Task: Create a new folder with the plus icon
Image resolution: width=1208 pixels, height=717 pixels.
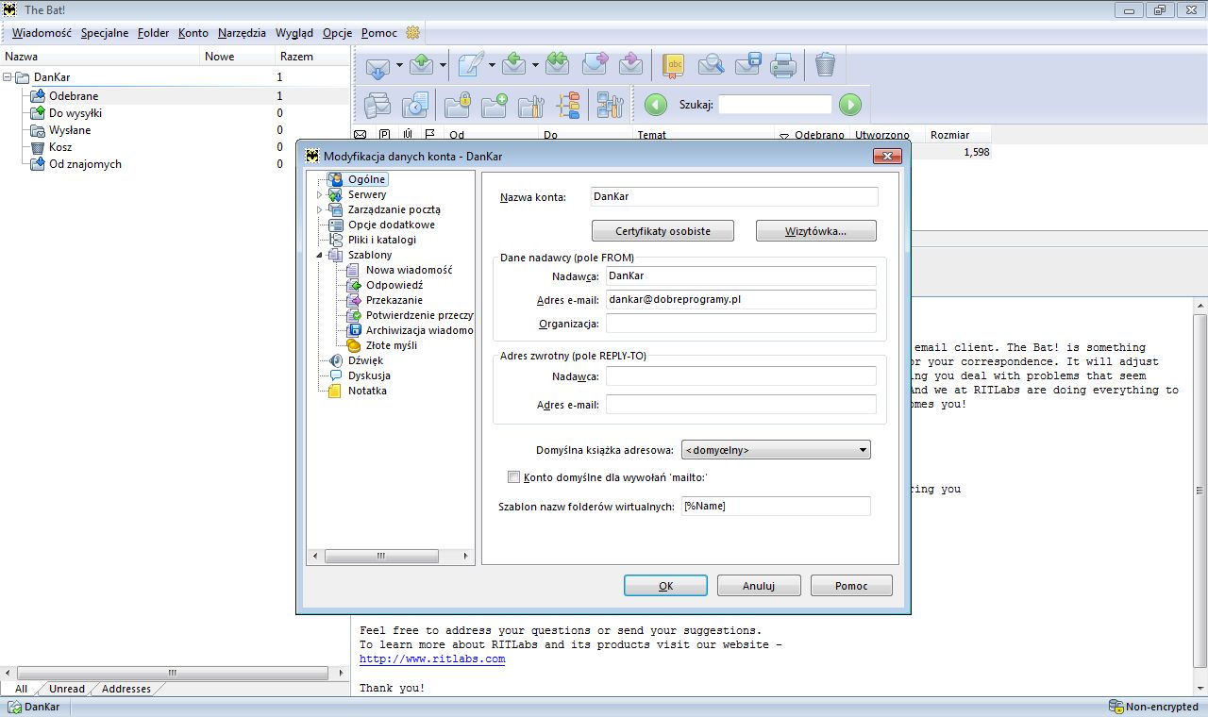Action: pyautogui.click(x=495, y=105)
